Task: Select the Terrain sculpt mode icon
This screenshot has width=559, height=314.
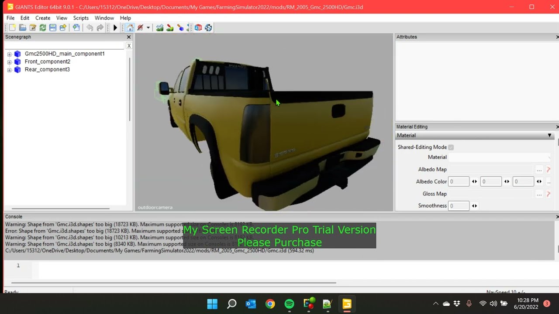Action: [x=160, y=27]
